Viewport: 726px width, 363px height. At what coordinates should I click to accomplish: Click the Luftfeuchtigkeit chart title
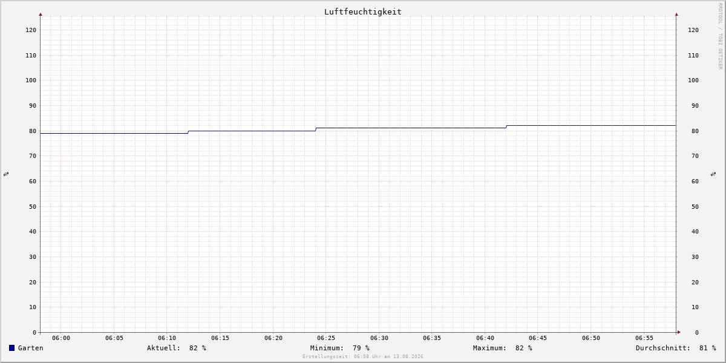click(x=363, y=11)
